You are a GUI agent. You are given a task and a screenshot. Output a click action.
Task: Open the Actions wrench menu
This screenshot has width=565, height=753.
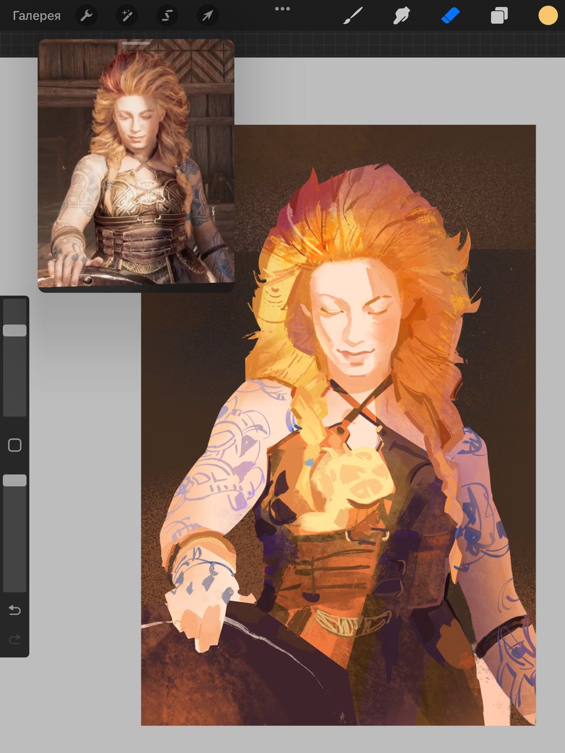tap(87, 16)
